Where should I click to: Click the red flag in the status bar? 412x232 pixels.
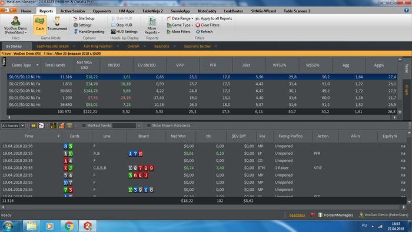tap(313, 215)
